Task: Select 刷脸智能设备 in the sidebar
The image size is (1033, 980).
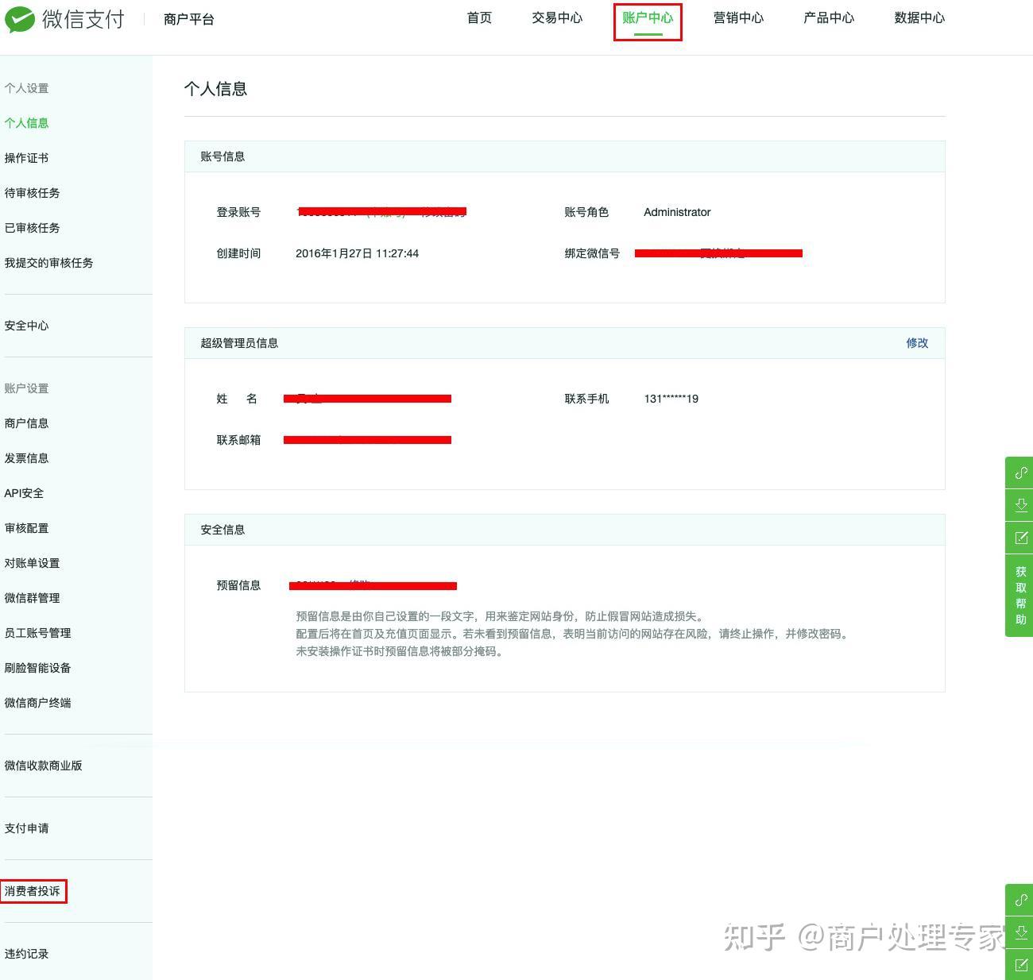Action: coord(37,668)
